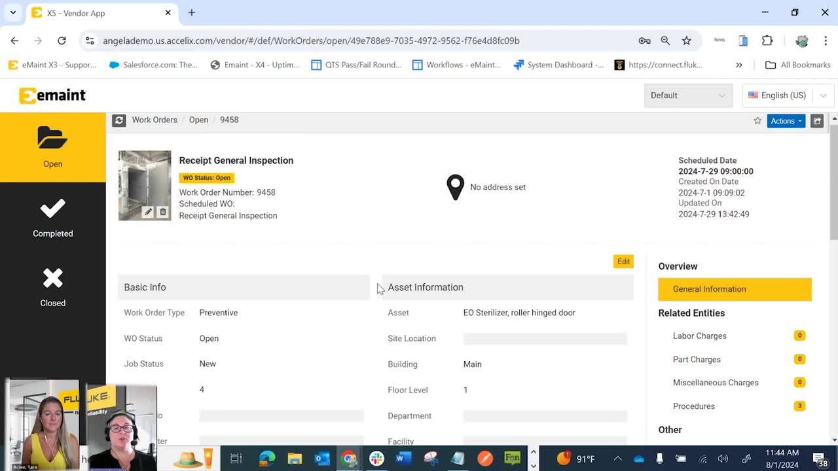Click the sterilizer work order thumbnail

tap(145, 186)
